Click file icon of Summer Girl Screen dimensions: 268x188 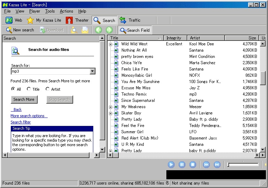[x=116, y=132]
